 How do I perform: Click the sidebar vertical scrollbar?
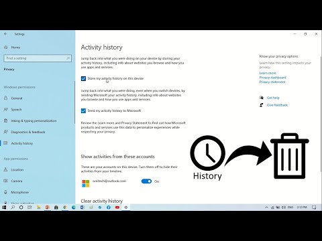click(x=74, y=102)
